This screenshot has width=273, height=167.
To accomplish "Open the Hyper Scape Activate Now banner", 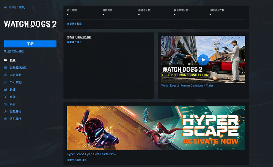I will tap(156, 128).
